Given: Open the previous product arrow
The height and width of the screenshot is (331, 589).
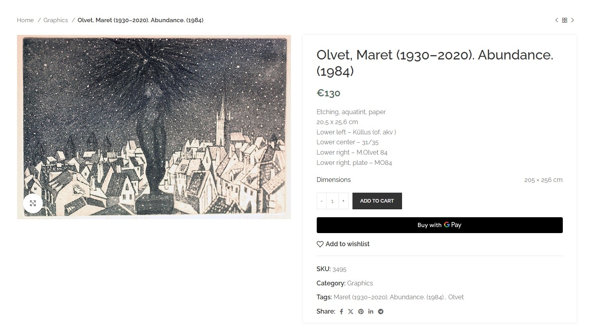Looking at the screenshot, I should pyautogui.click(x=556, y=20).
